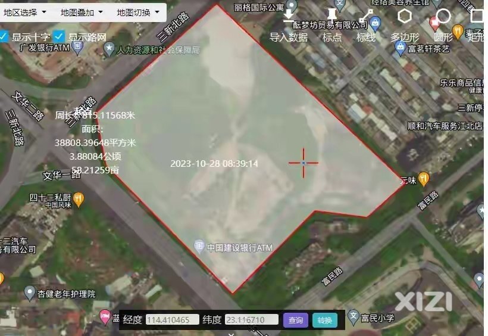Image resolution: width=488 pixels, height=336 pixels.
Task: Click the 乐乐商品信息 place label
Action: [463, 83]
